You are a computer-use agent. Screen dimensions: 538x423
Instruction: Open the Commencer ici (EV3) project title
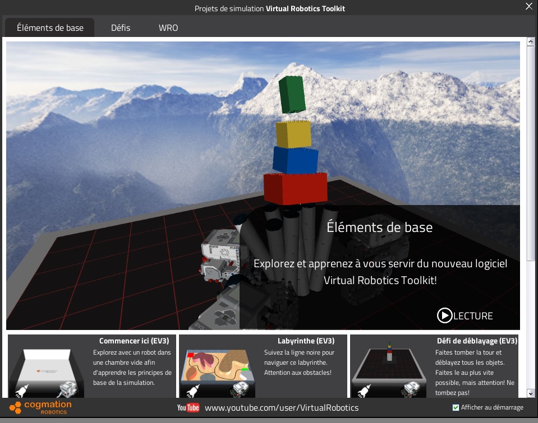(136, 341)
